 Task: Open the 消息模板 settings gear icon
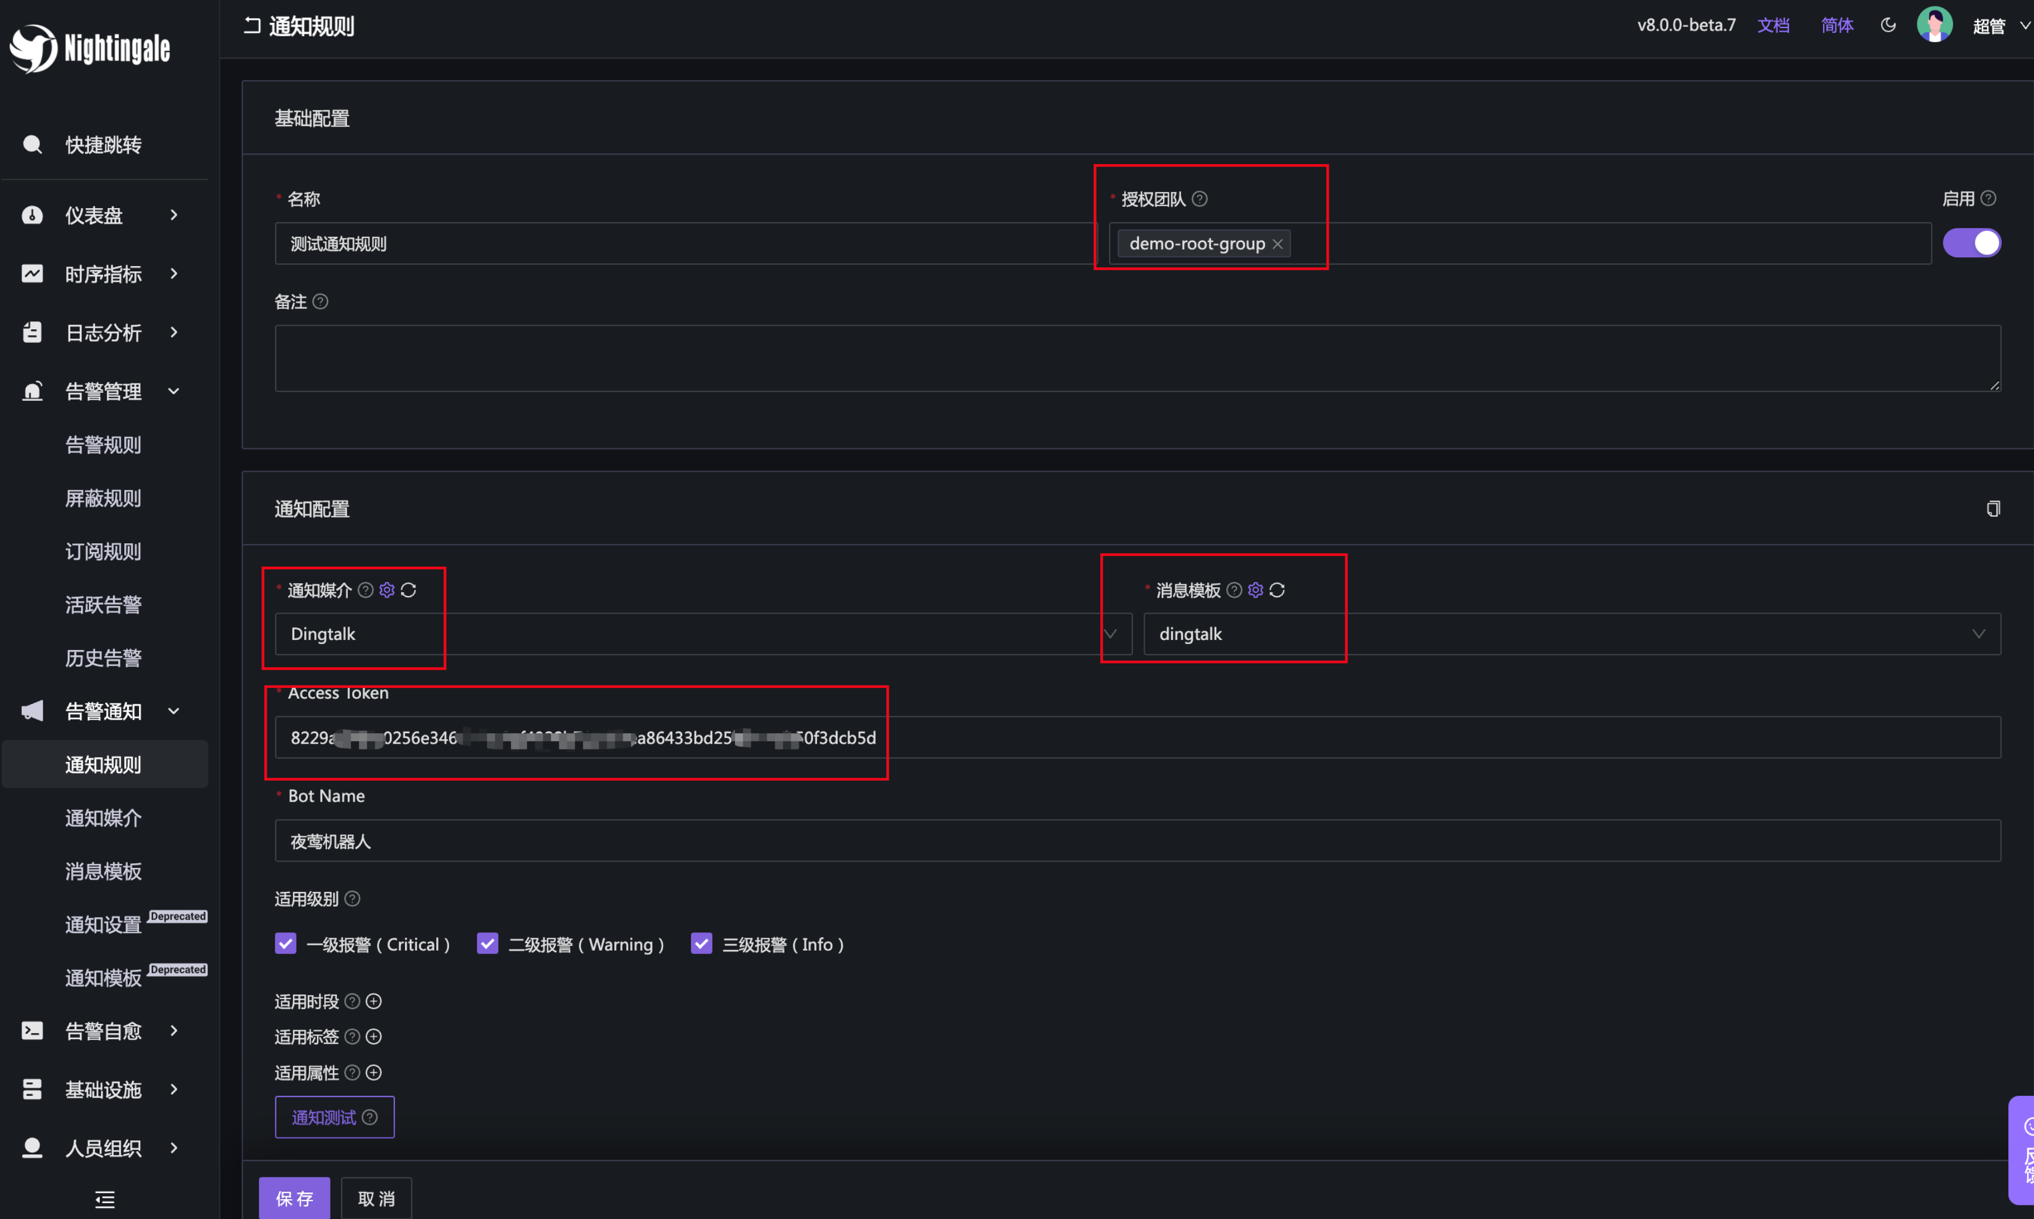coord(1255,590)
